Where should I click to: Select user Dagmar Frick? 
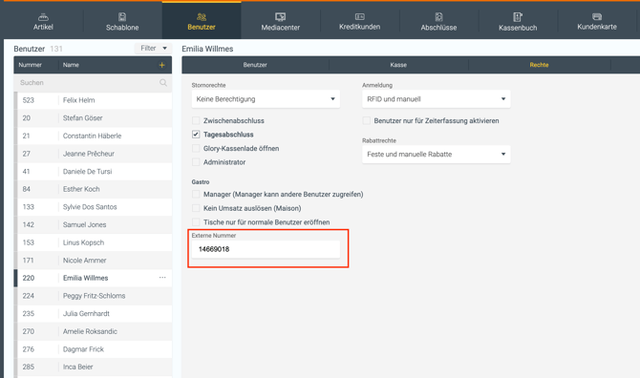[x=93, y=349]
